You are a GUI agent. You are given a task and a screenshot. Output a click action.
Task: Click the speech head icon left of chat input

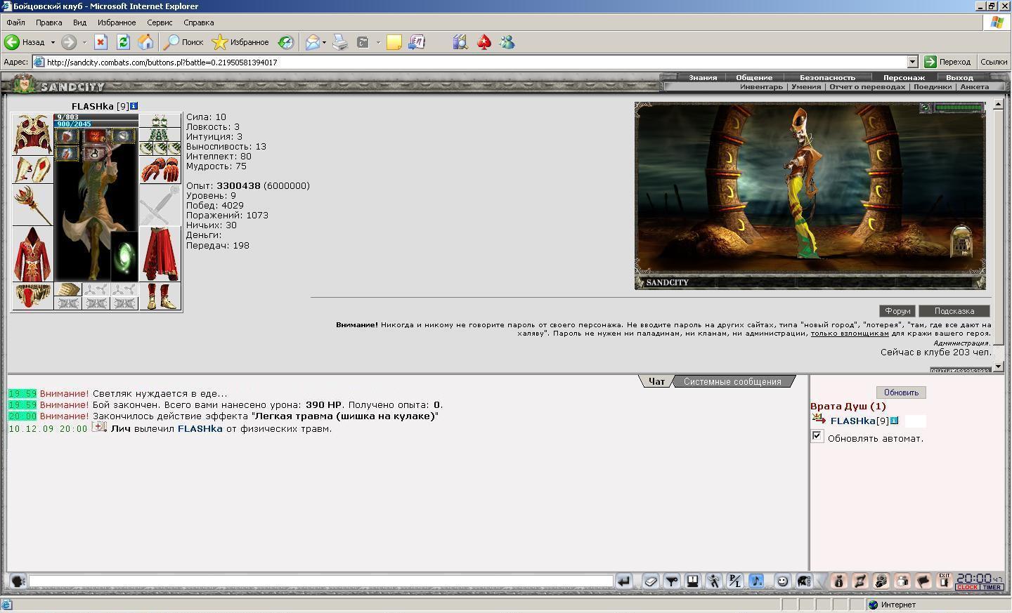click(x=18, y=581)
